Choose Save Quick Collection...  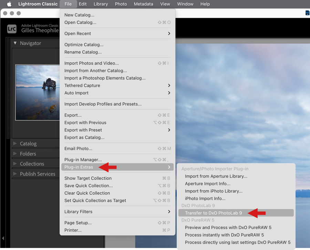(x=117, y=186)
